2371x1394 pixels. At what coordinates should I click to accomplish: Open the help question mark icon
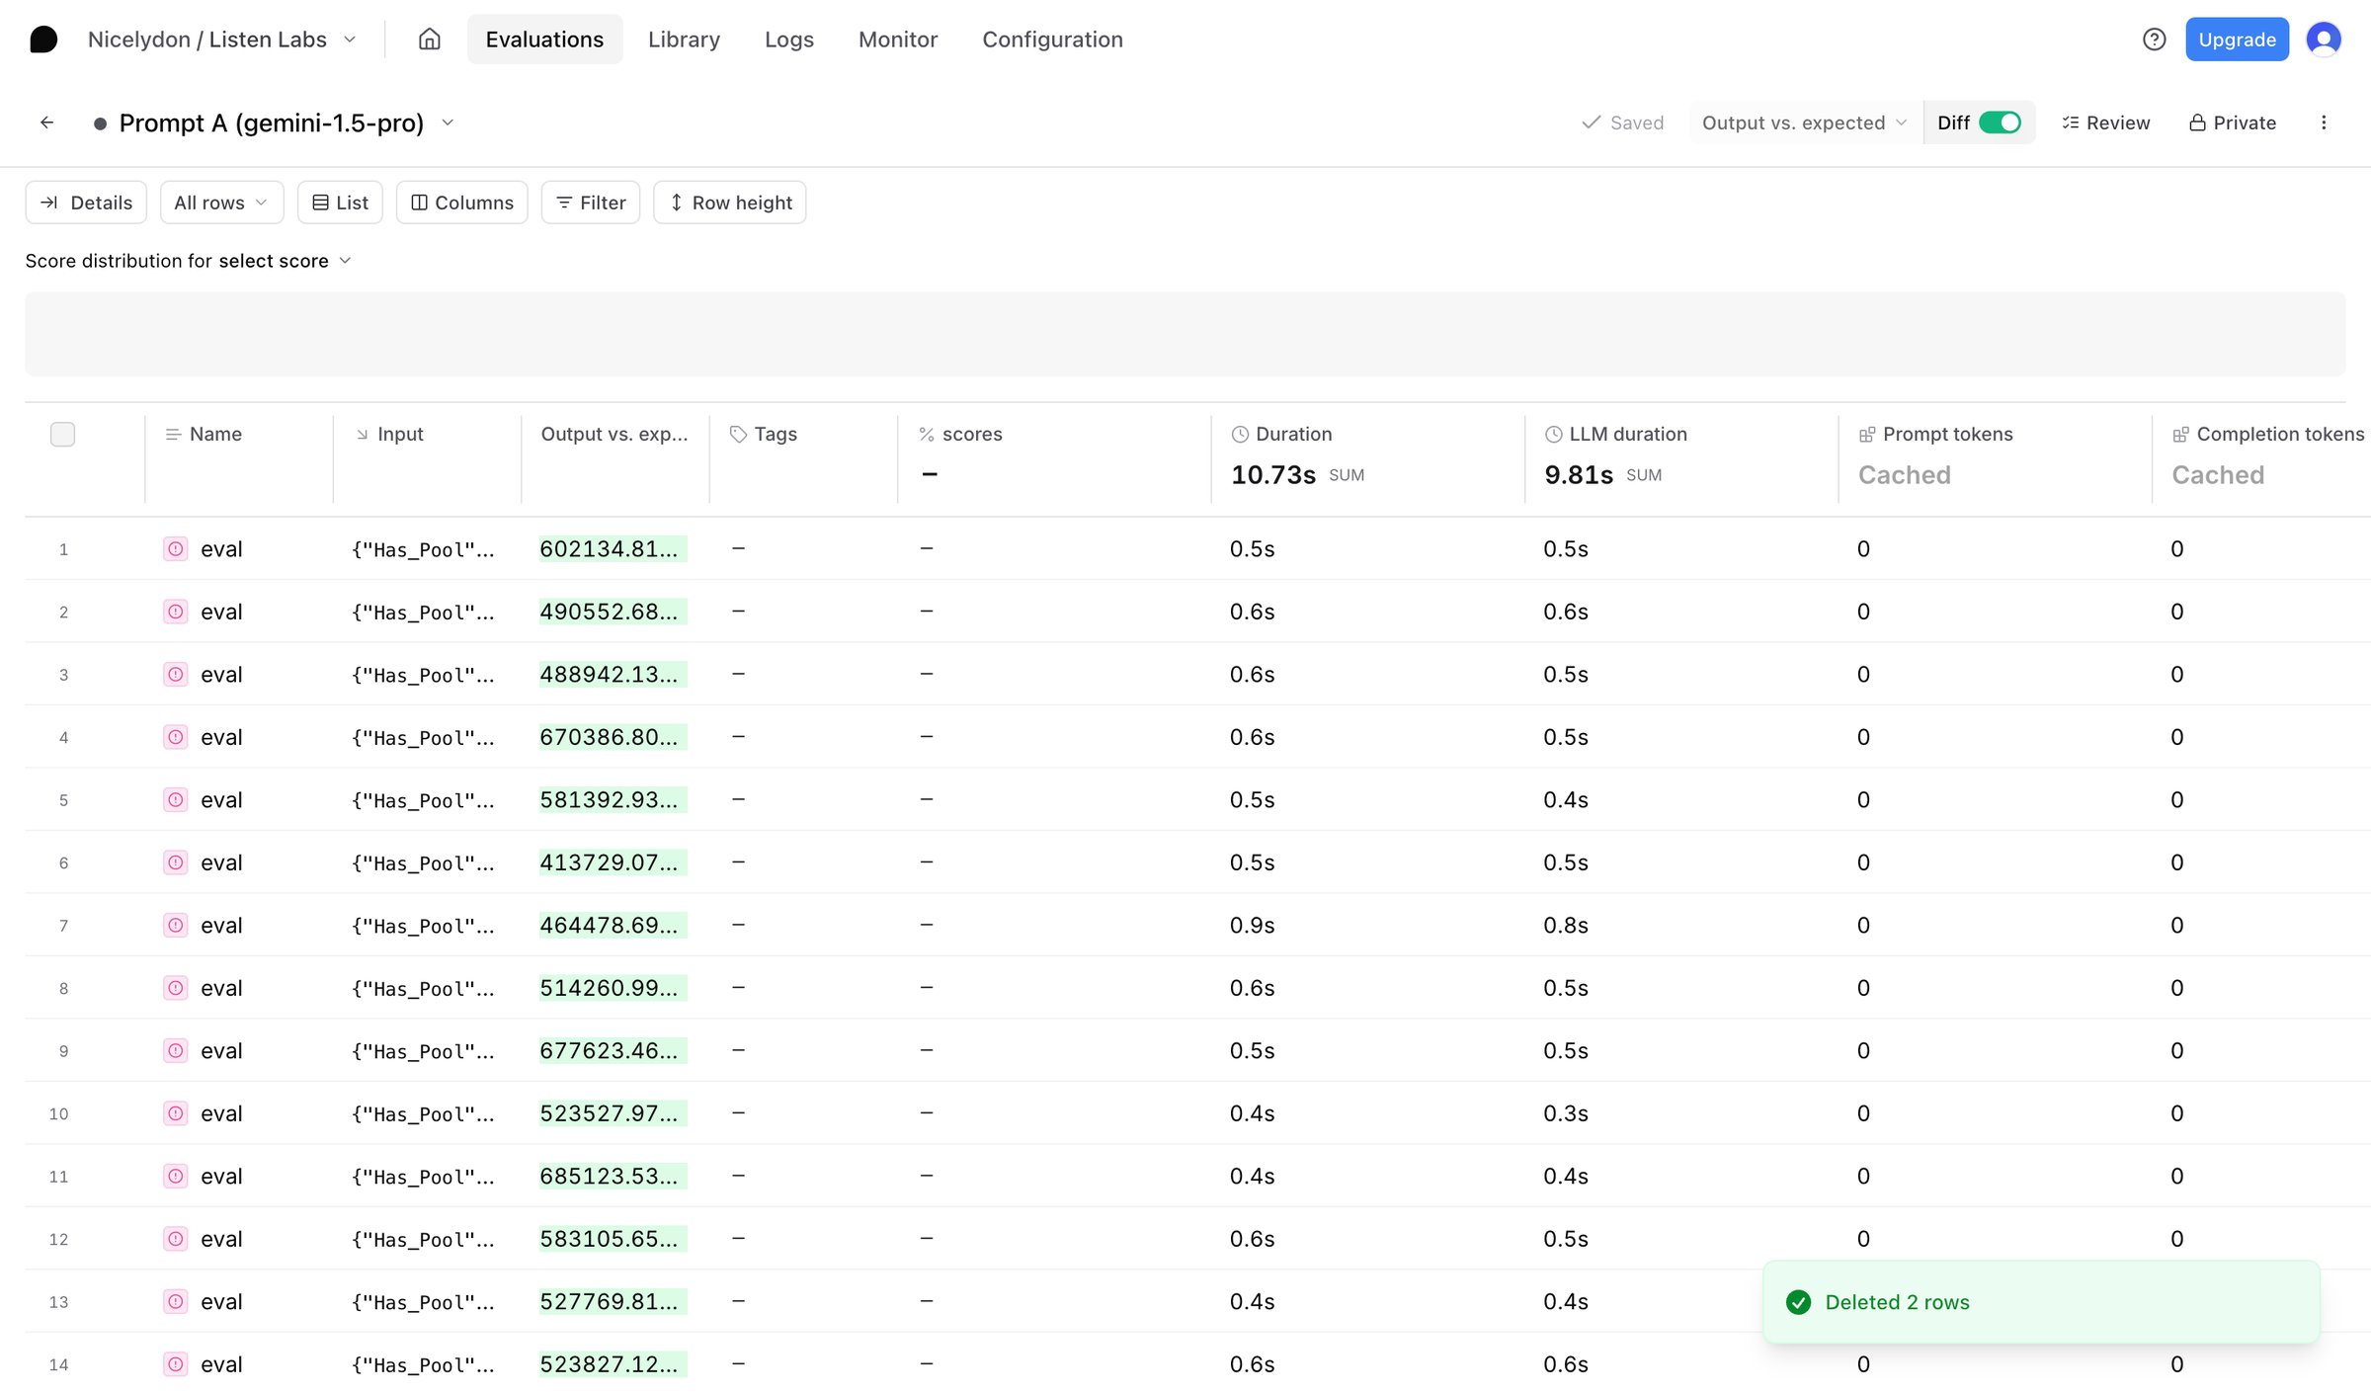[2154, 40]
